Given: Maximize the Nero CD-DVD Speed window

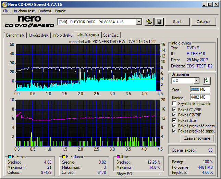Looking at the screenshot, I should point(210,4).
